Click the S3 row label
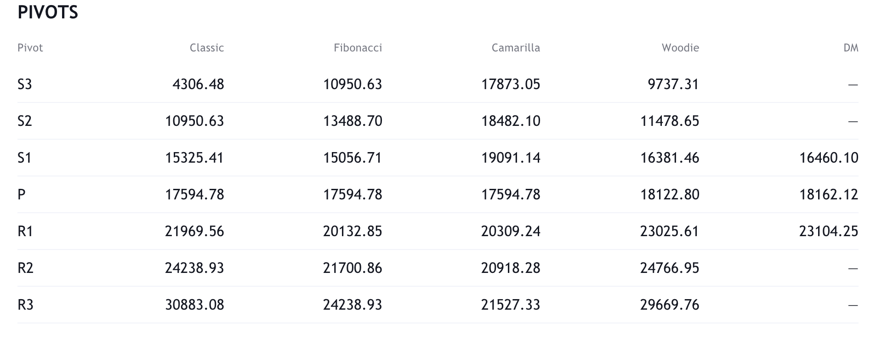 pyautogui.click(x=25, y=85)
